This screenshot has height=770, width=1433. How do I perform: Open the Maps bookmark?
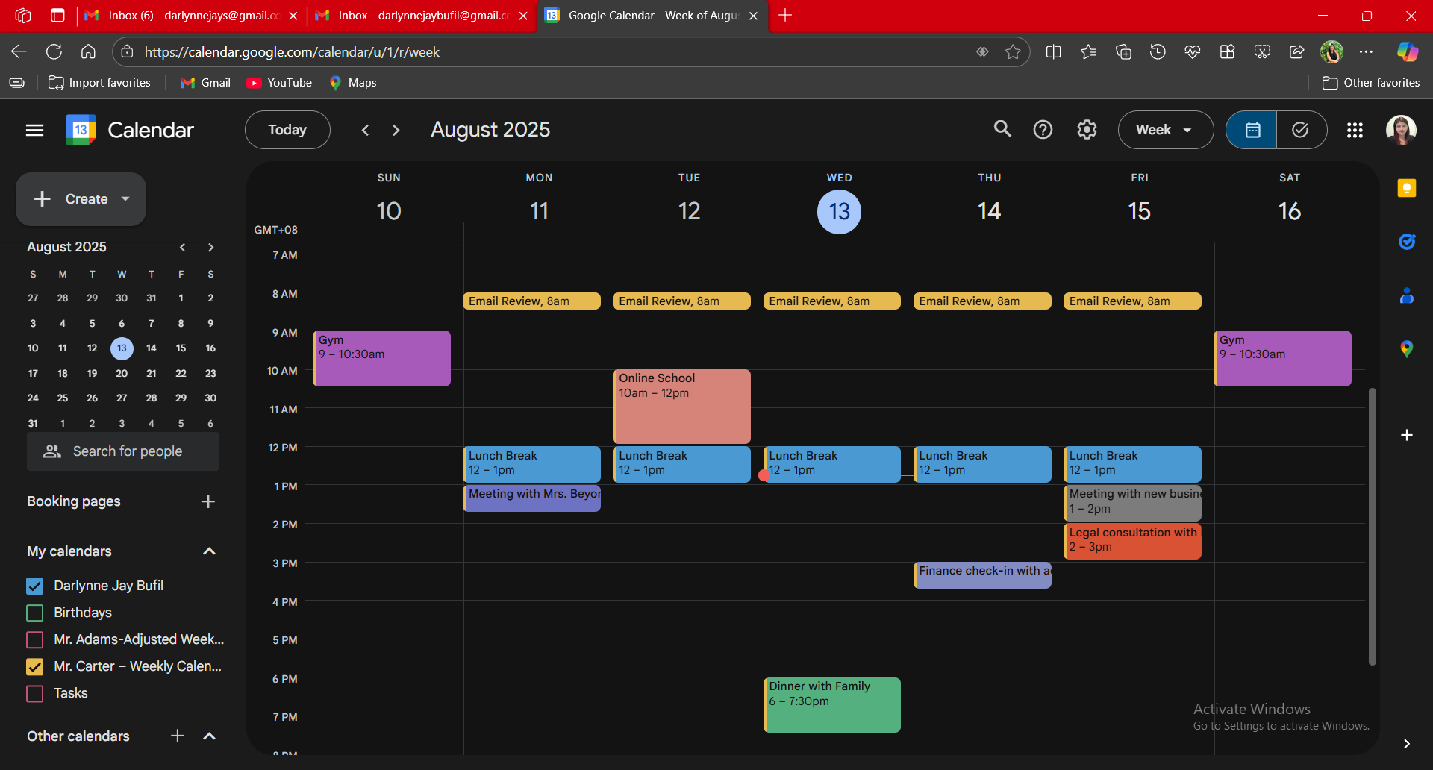[x=353, y=83]
